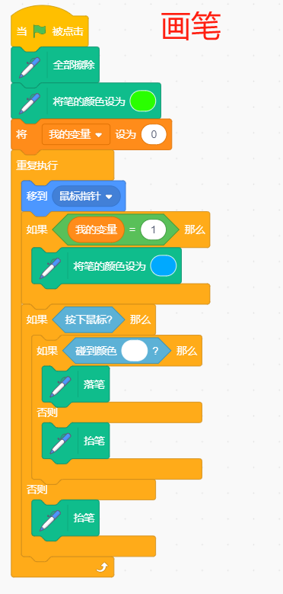The image size is (283, 594).
Task: Click the green flag icon in the hat block
Action: (40, 31)
